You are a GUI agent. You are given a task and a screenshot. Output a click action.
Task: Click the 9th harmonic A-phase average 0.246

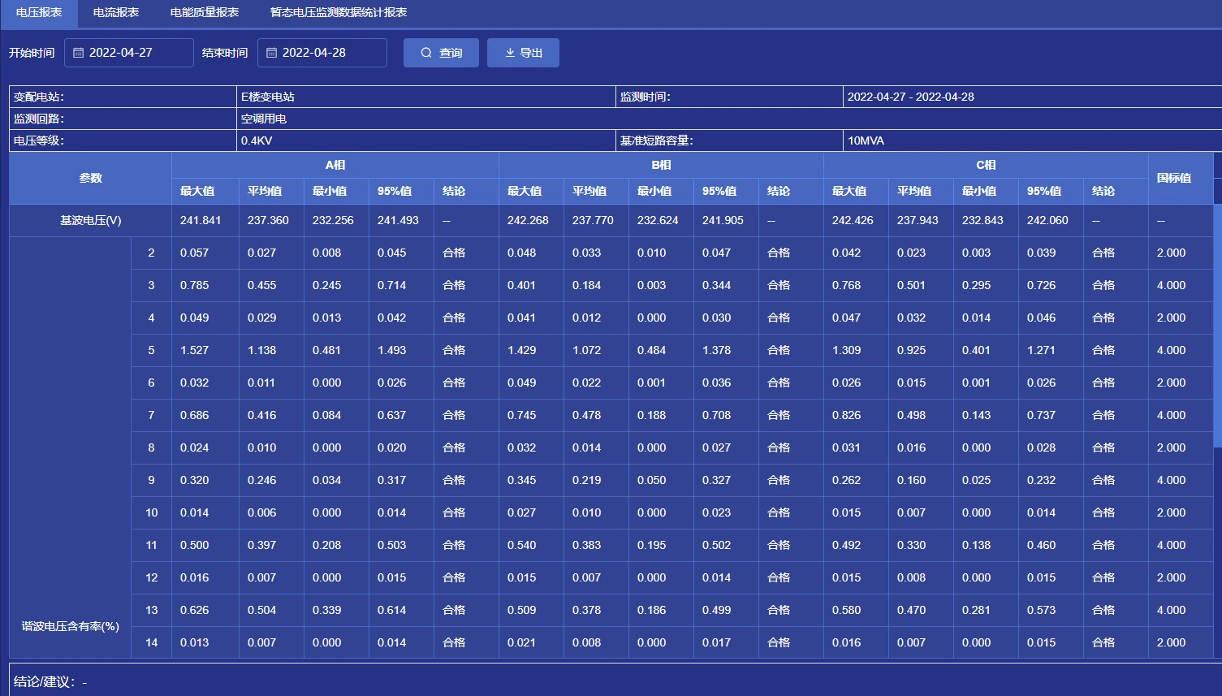(x=262, y=480)
